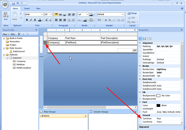
Task: Open the Arial font name dropdown
Action: (x=42, y=15)
